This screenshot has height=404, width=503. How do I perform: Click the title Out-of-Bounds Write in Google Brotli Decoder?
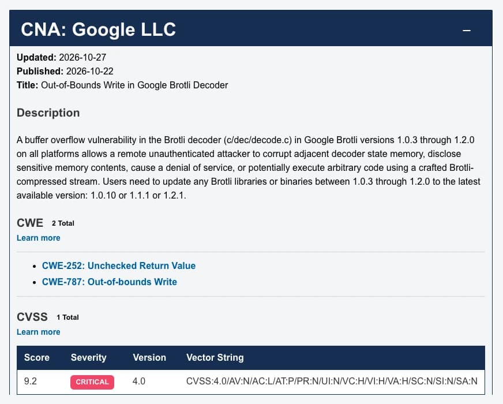134,85
